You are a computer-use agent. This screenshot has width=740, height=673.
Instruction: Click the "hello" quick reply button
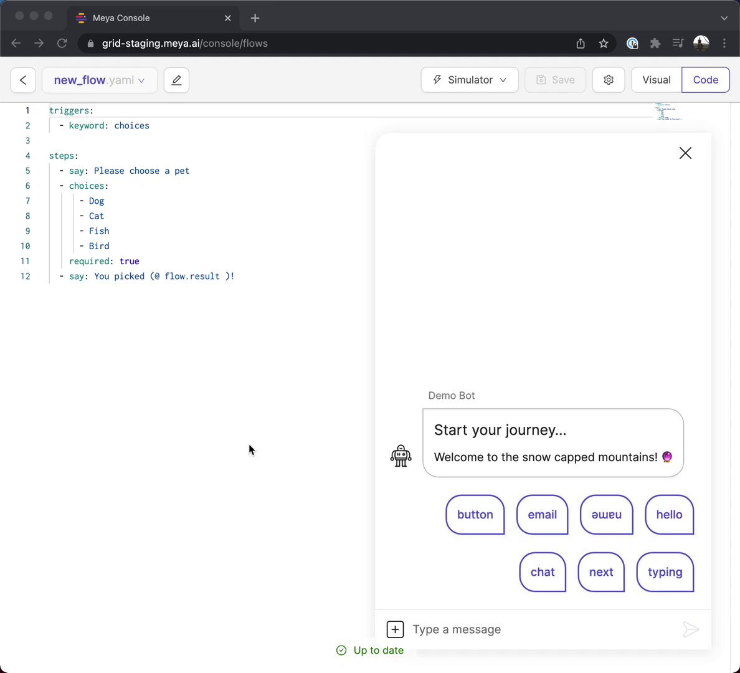669,515
